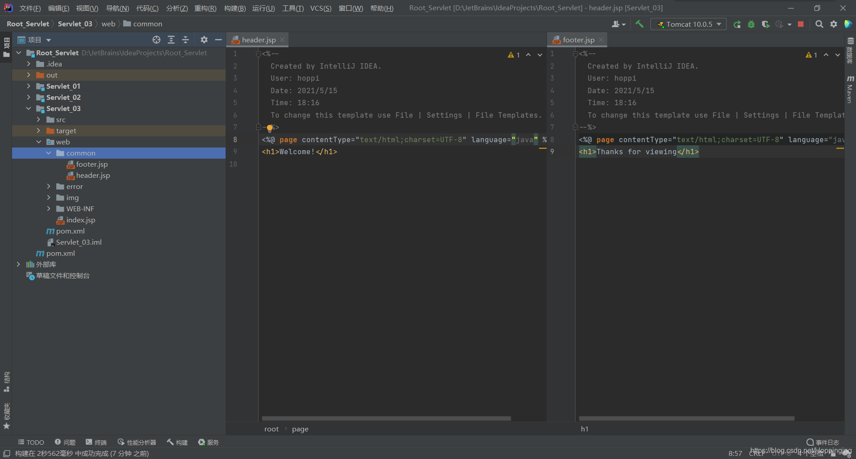Click the red Stop icon

(801, 24)
